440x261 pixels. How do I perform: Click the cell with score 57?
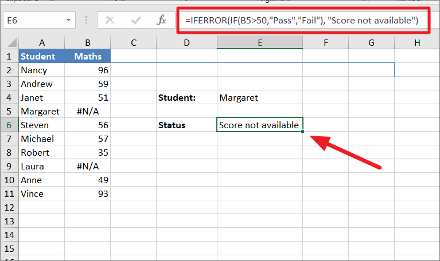[x=88, y=139]
